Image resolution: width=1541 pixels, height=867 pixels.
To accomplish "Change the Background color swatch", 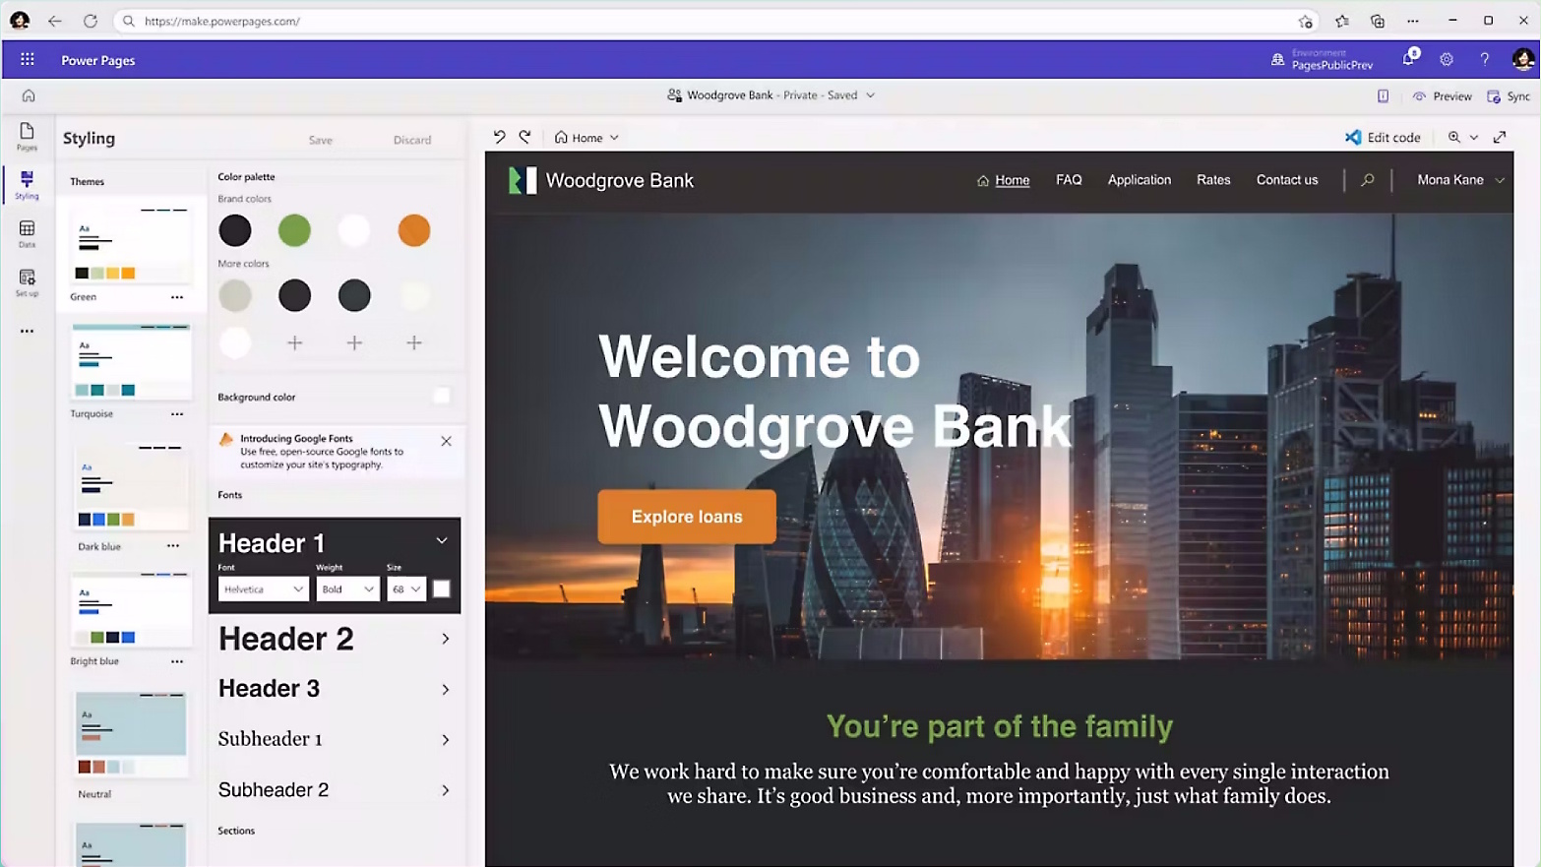I will 442,396.
